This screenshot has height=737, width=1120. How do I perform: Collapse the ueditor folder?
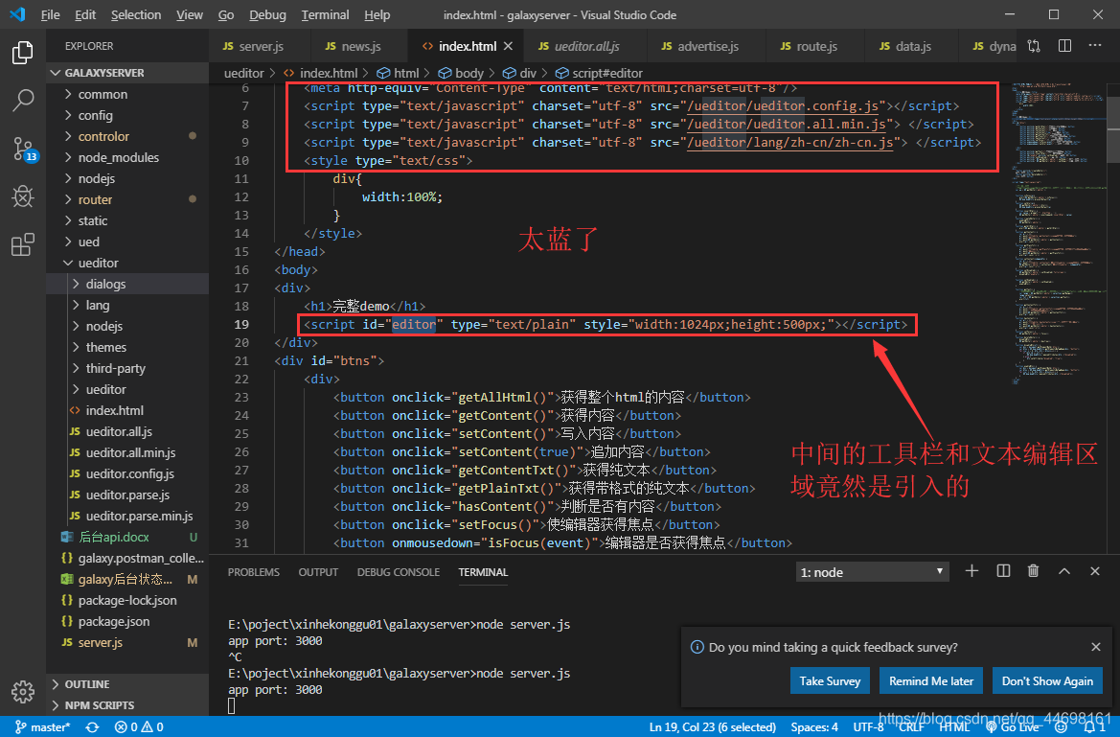coord(127,263)
